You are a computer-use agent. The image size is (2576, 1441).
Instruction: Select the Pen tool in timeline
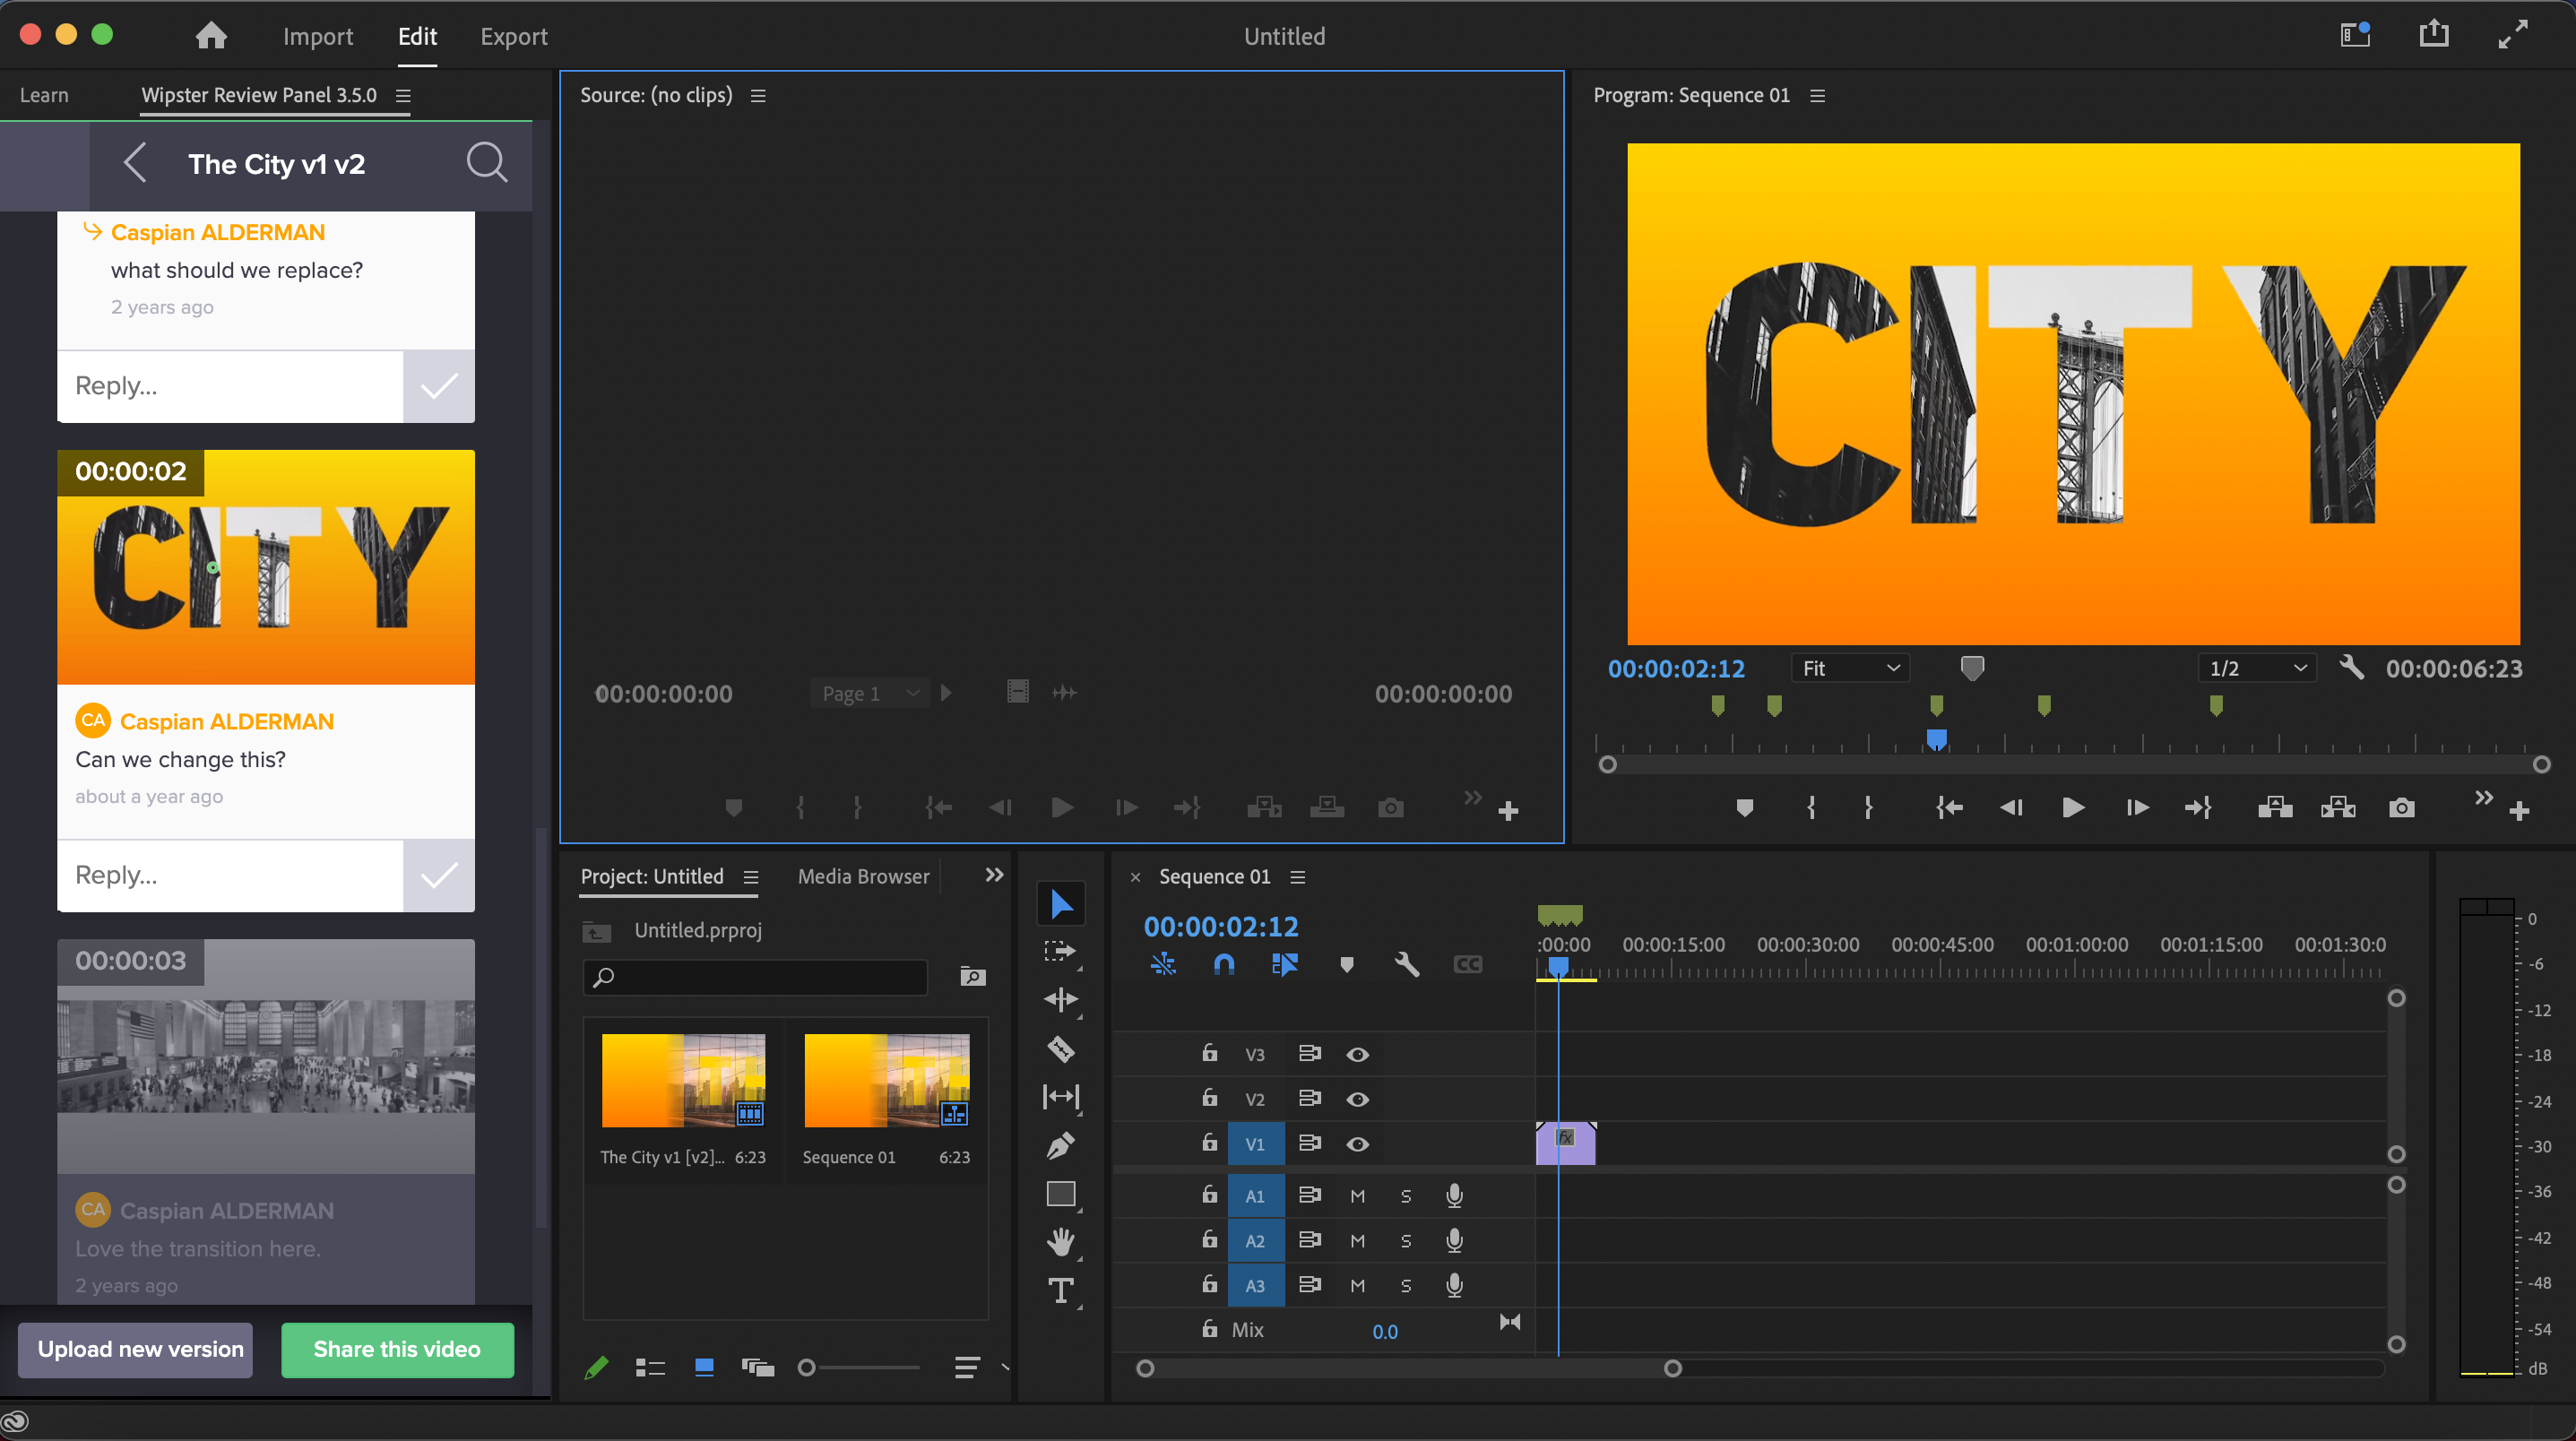point(1059,1146)
